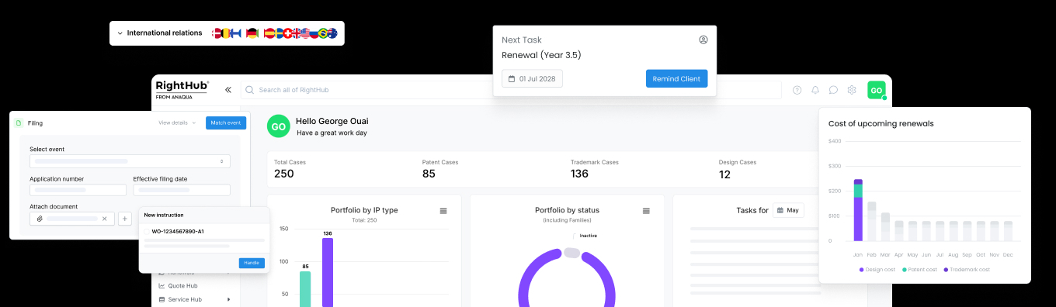The image size is (1056, 307).
Task: Click the Trademark Cases 136 stat
Action: (x=595, y=169)
